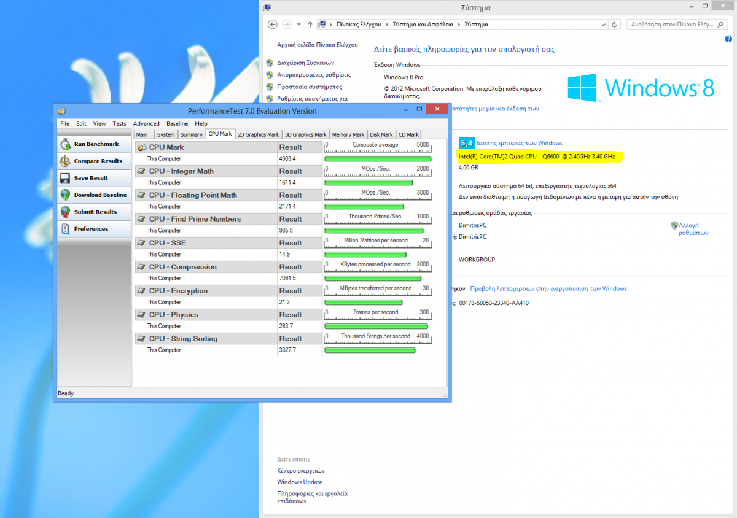Click the CPU Mark header icon
737x518 pixels.
(x=141, y=147)
